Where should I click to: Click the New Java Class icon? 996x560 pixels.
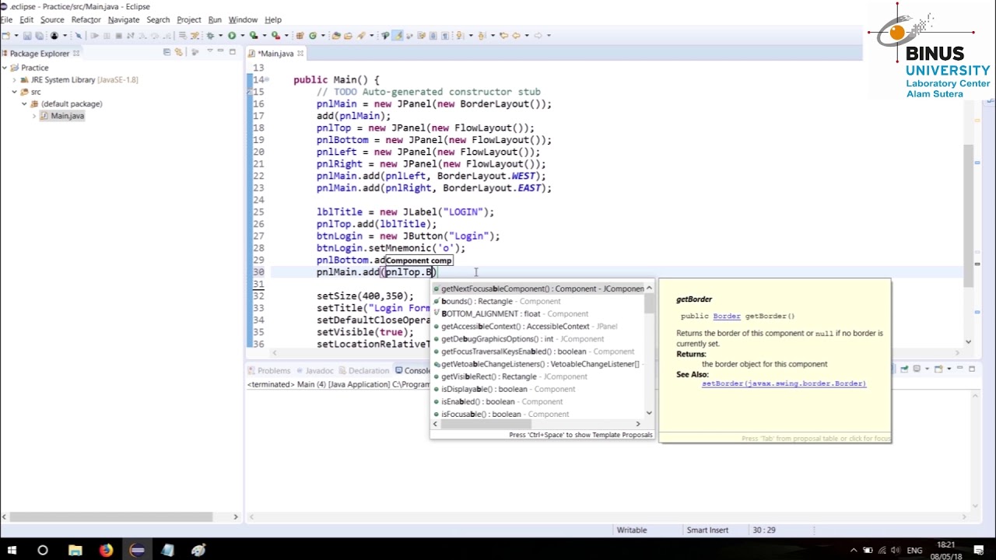click(313, 36)
